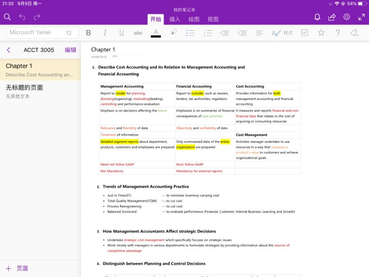Apply the black font color

tap(156, 33)
